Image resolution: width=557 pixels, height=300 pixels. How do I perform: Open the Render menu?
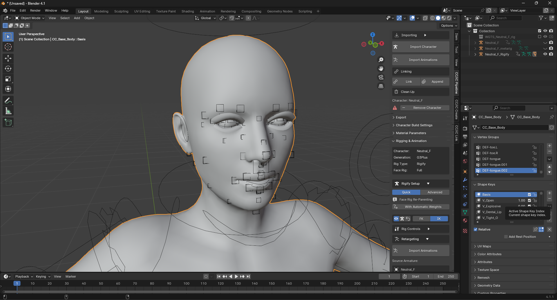[35, 10]
